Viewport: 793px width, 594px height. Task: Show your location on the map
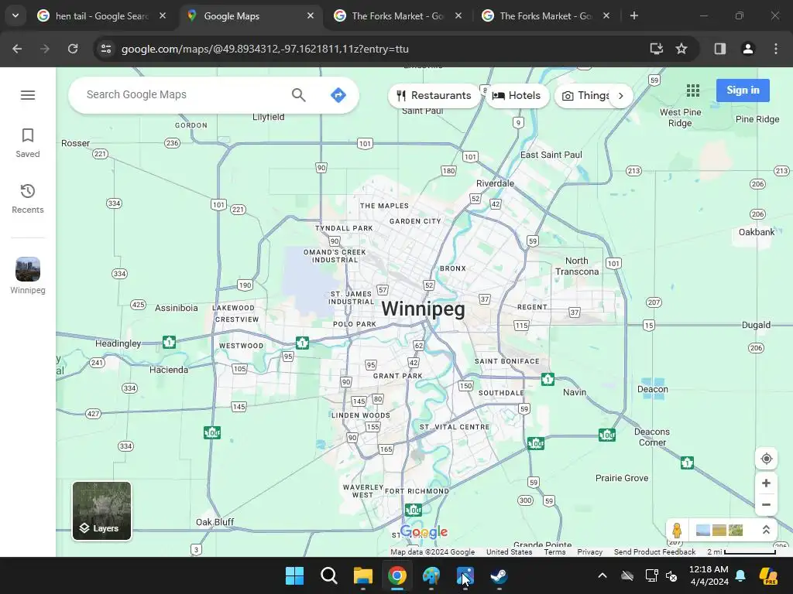click(766, 459)
